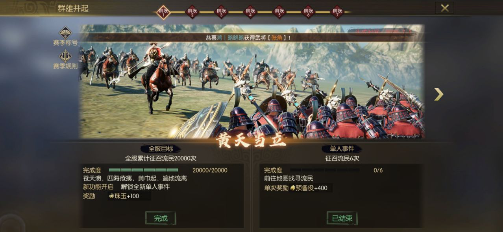Image resolution: width=503 pixels, height=232 pixels.
Task: Select the 阶段5 stage diamond
Action: (x=279, y=12)
